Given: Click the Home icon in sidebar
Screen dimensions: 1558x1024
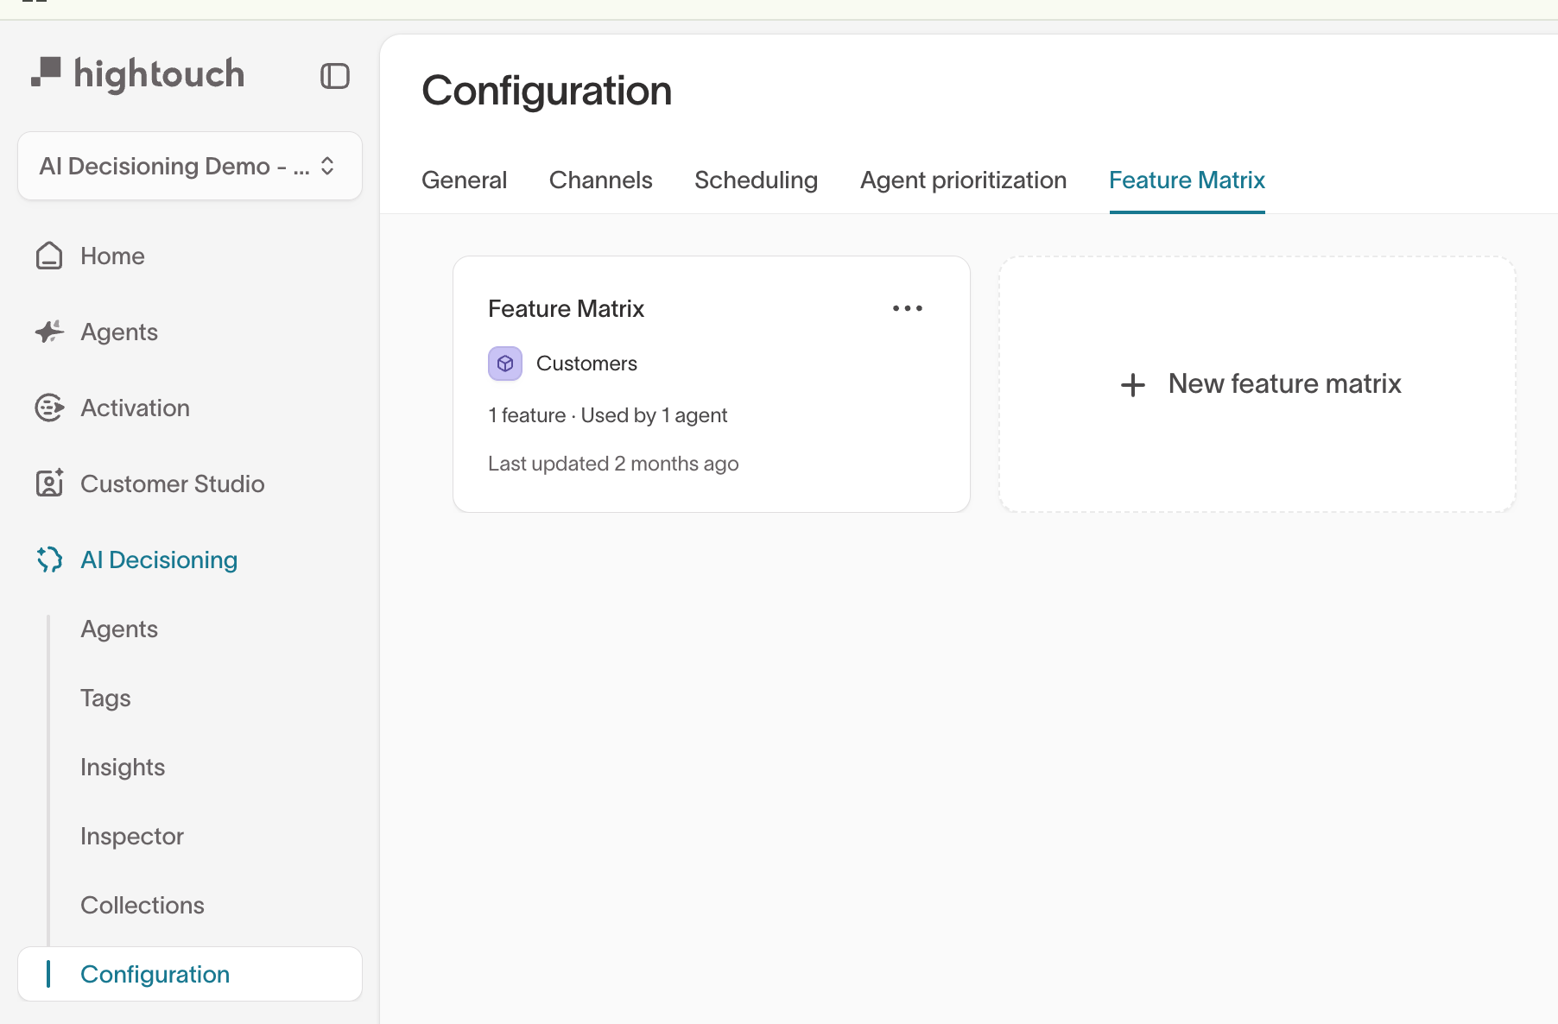Looking at the screenshot, I should click(49, 256).
